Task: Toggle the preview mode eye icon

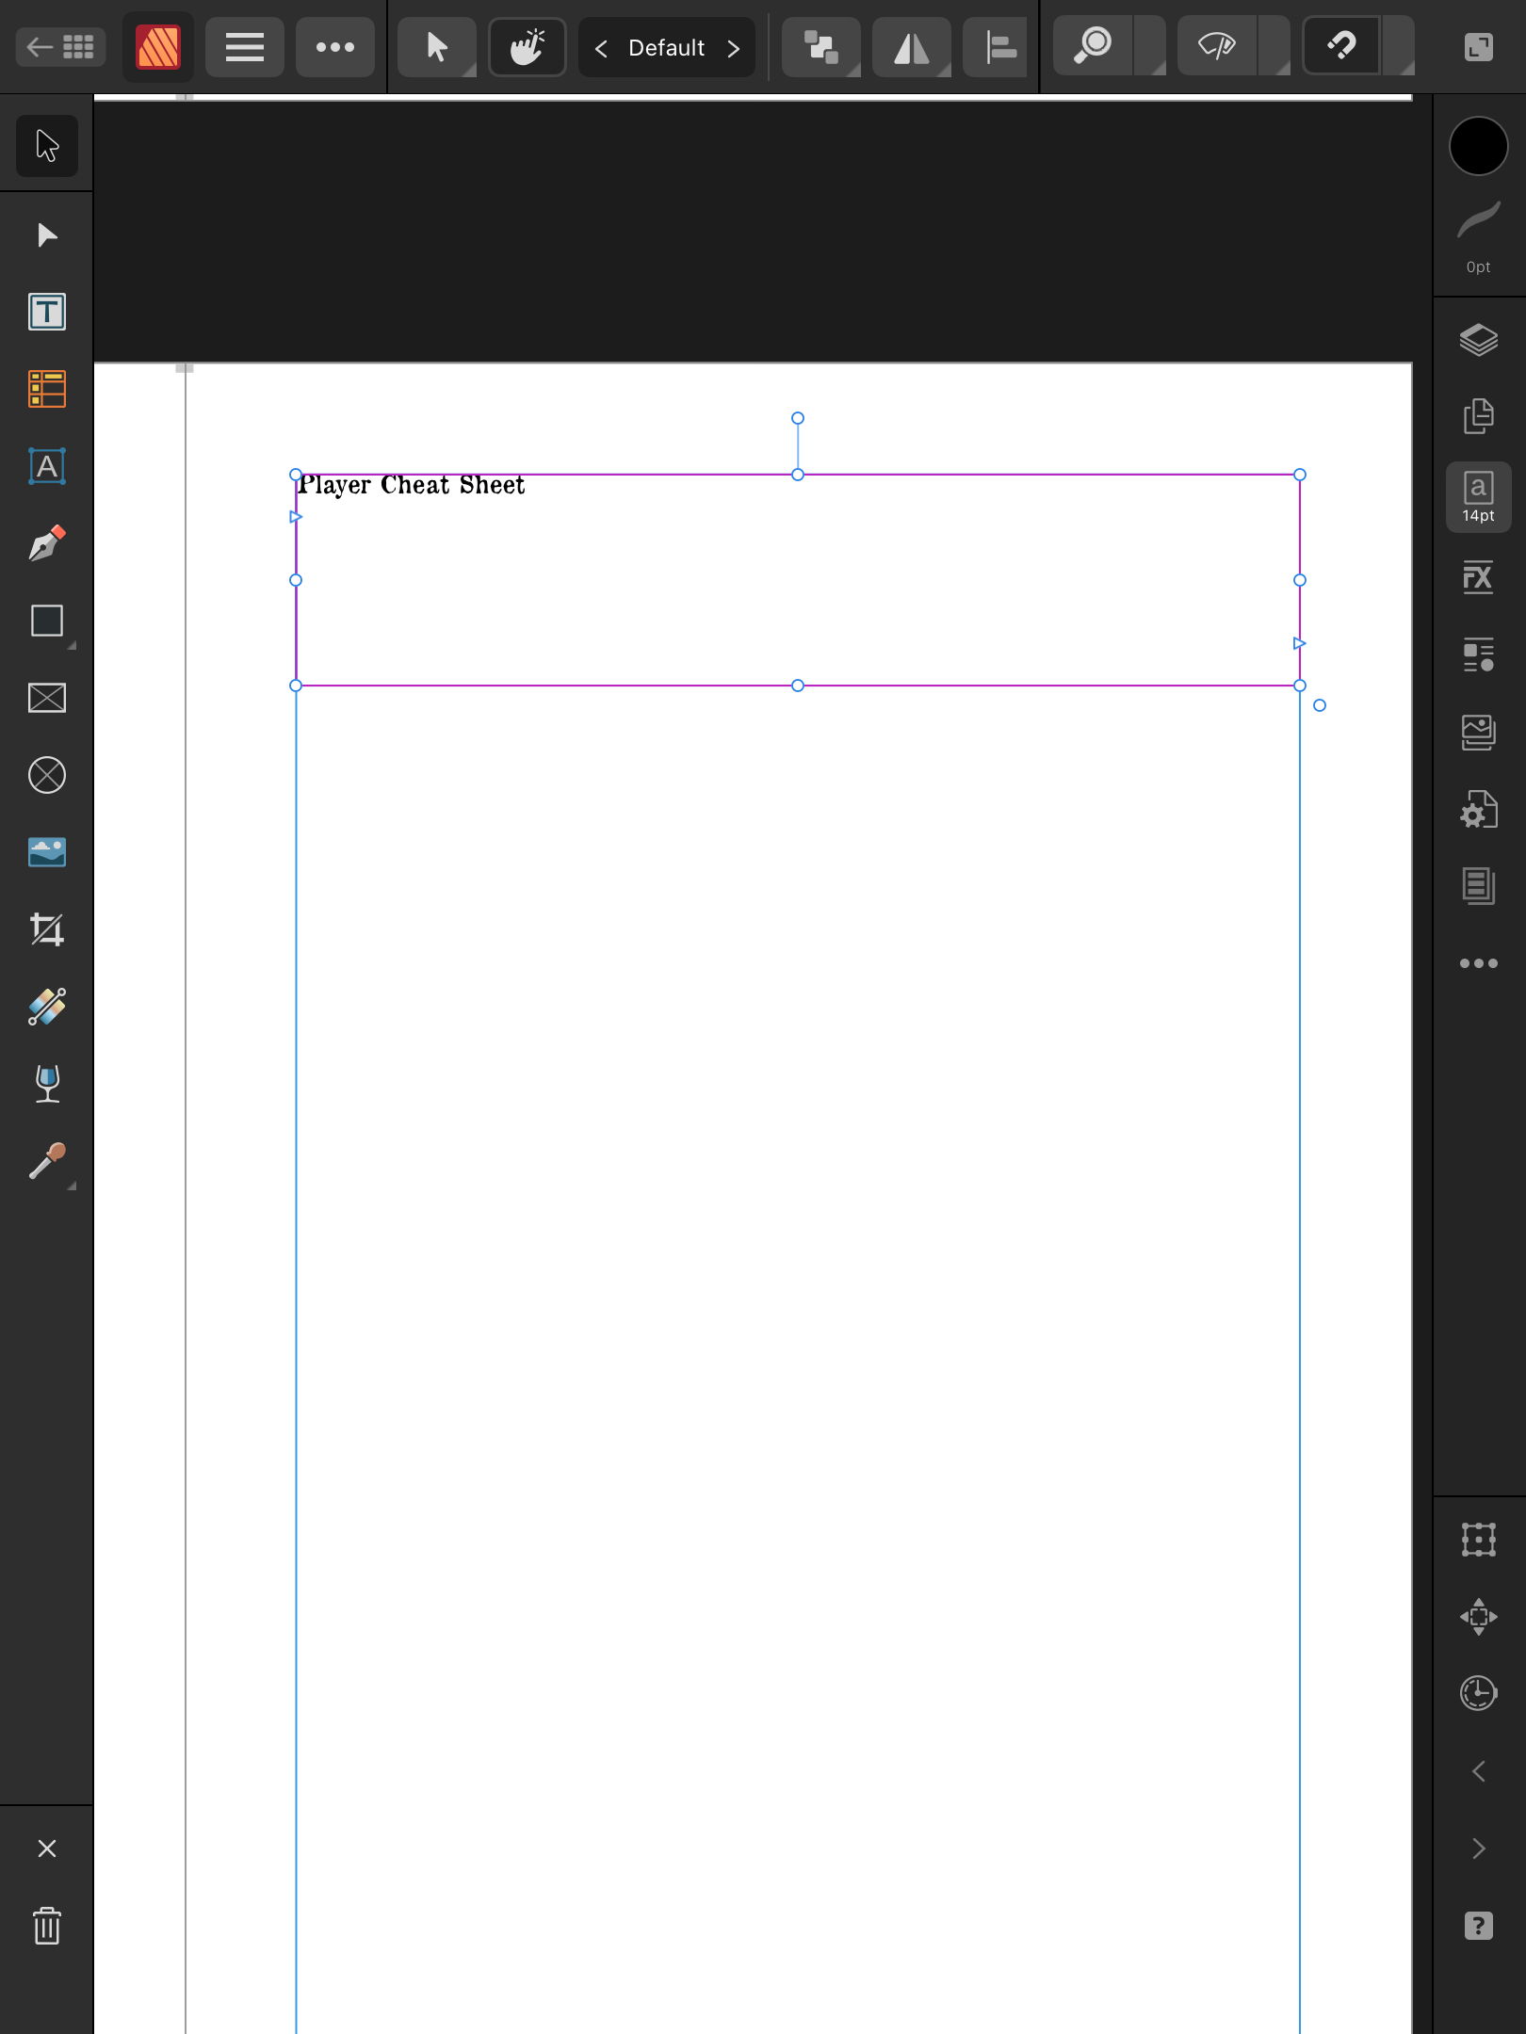Action: (x=1217, y=46)
